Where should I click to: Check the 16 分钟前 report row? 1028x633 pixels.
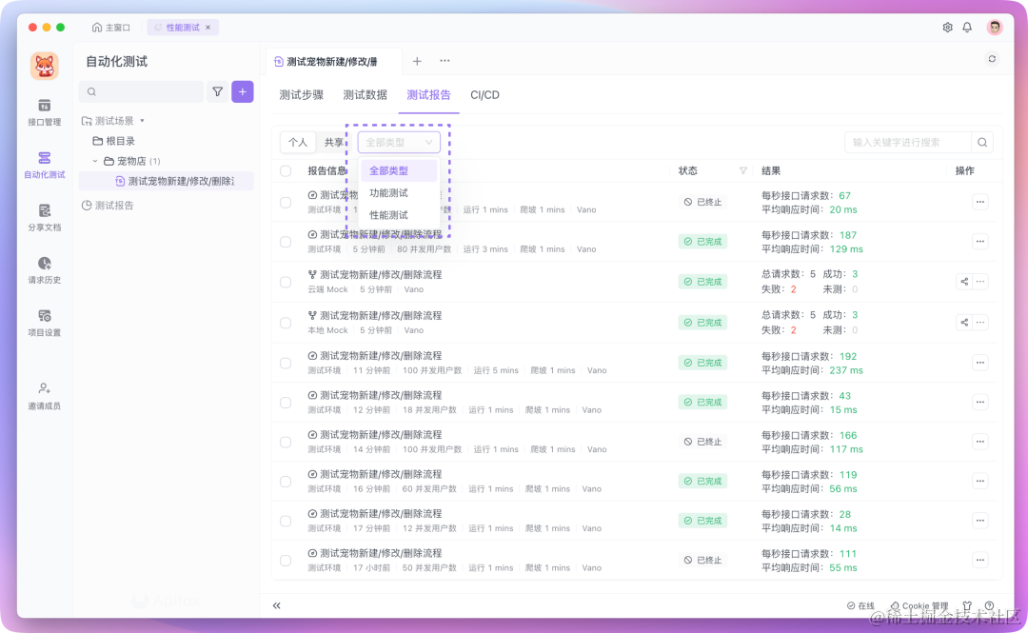click(x=286, y=481)
